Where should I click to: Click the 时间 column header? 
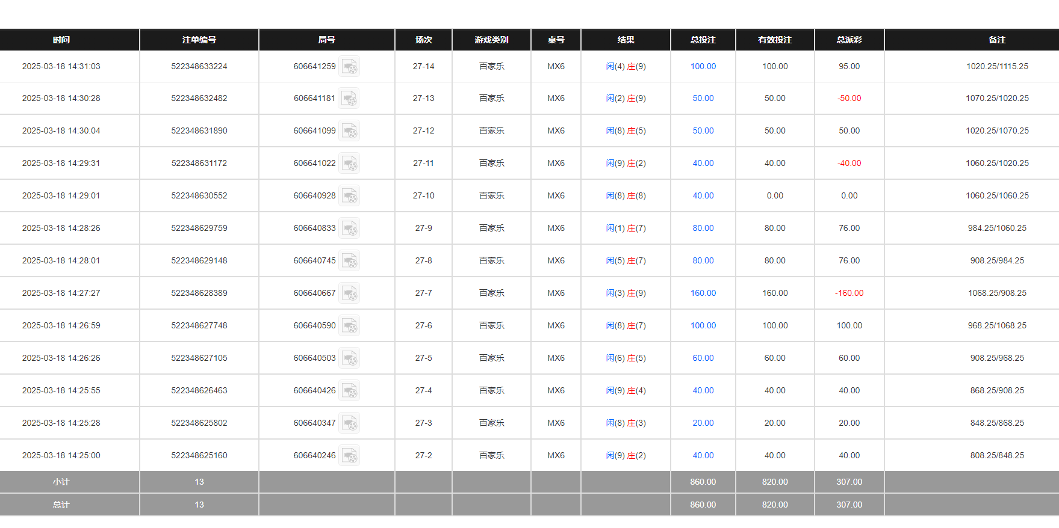61,40
